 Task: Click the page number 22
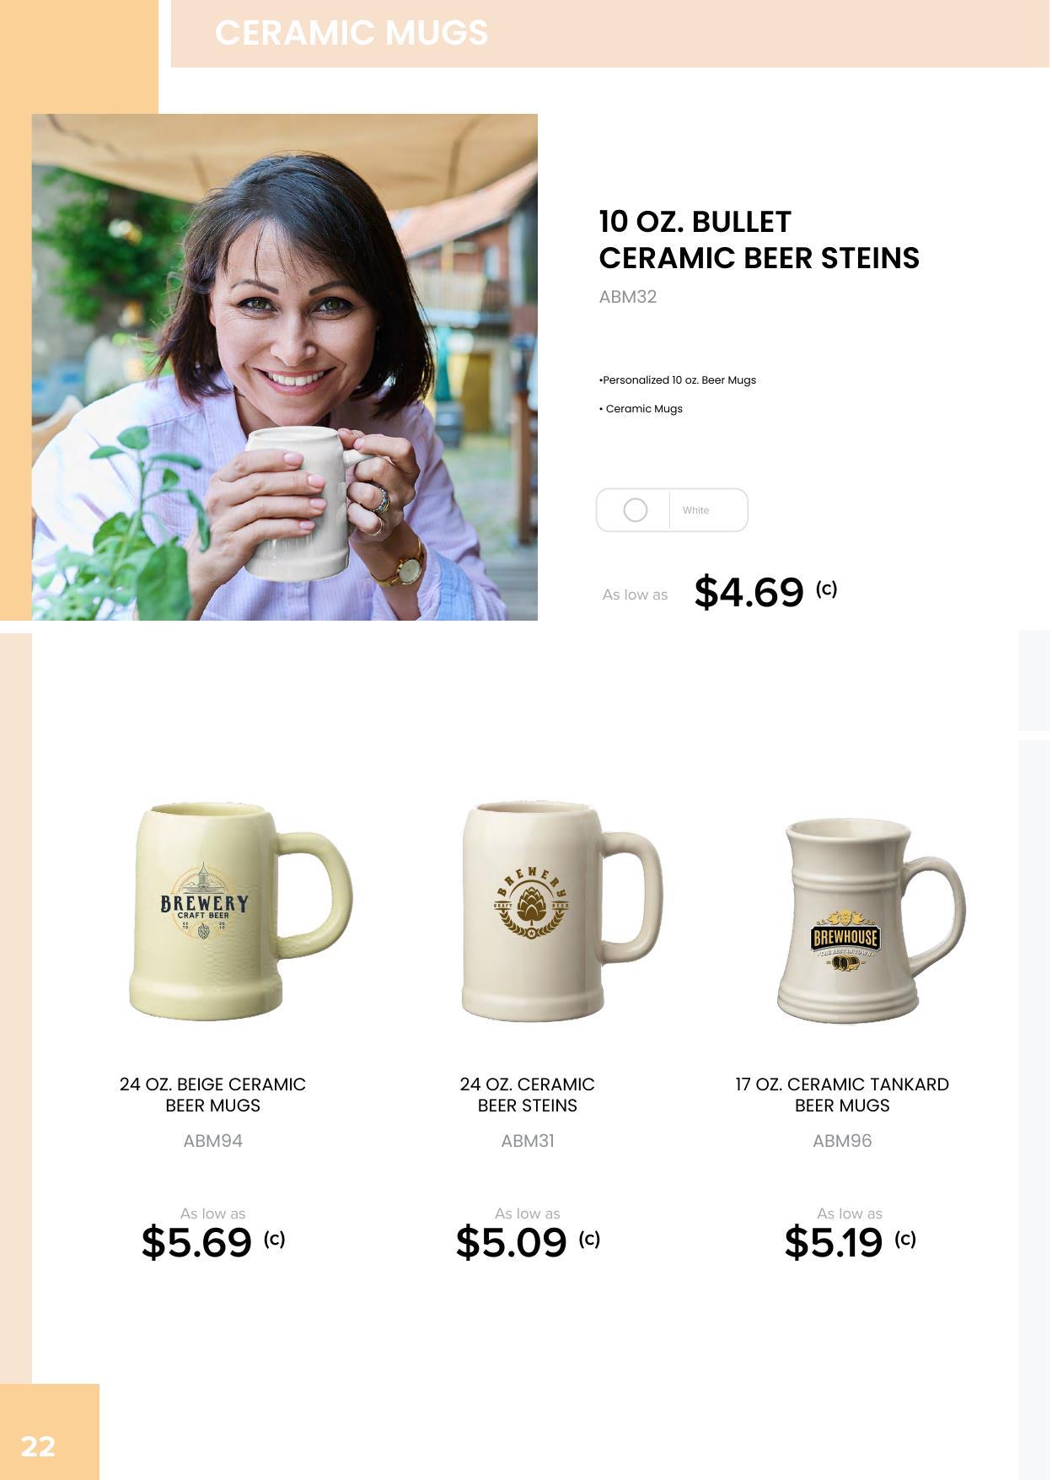point(38,1446)
